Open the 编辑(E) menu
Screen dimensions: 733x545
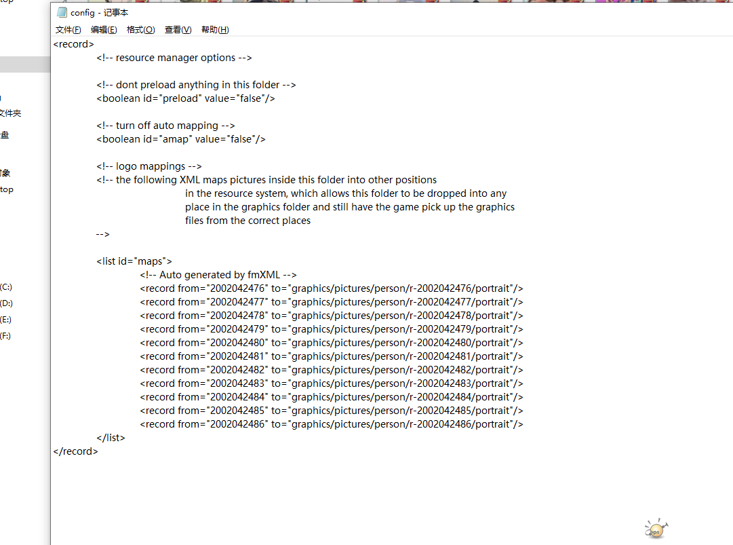(x=104, y=30)
